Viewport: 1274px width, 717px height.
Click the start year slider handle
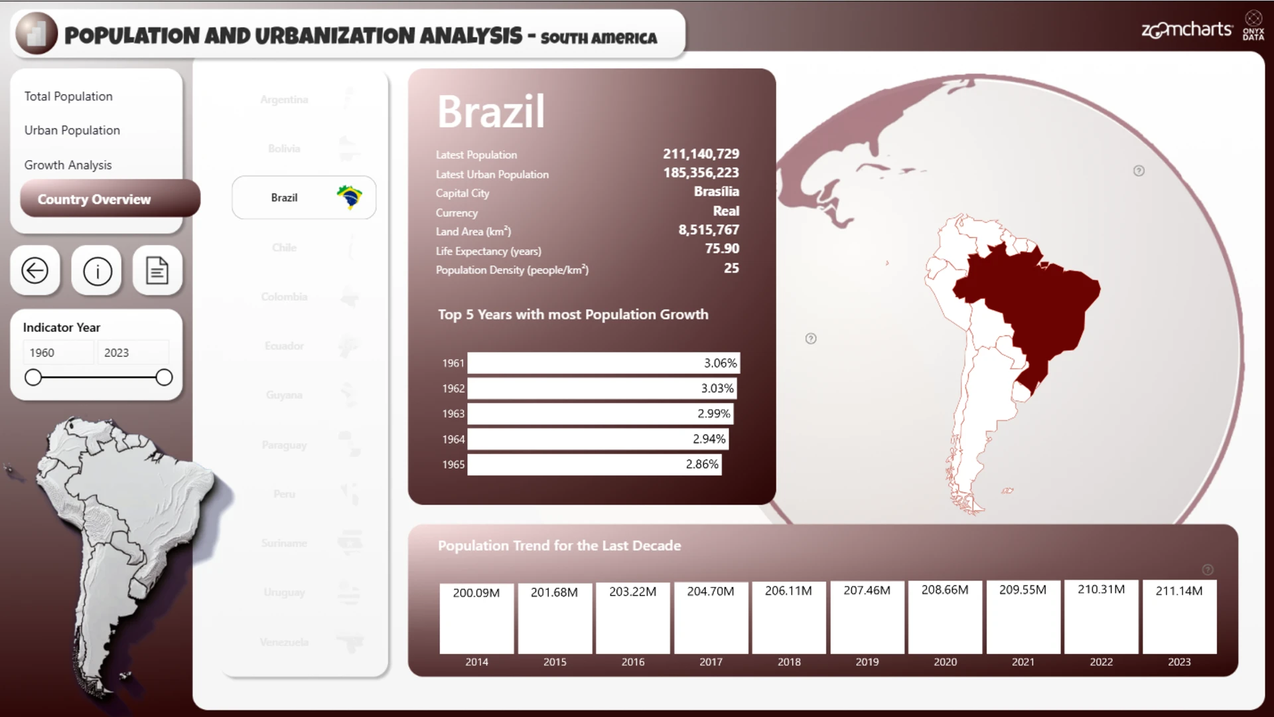[33, 377]
